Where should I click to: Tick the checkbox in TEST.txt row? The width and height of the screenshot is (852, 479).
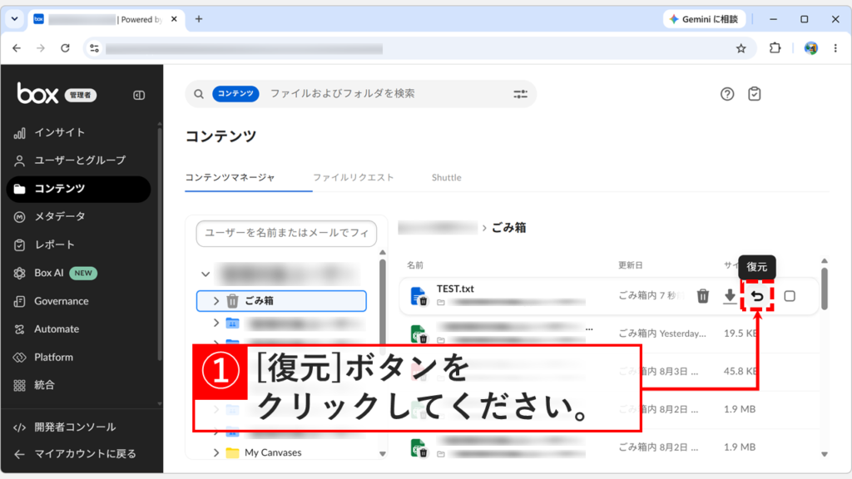click(x=790, y=296)
